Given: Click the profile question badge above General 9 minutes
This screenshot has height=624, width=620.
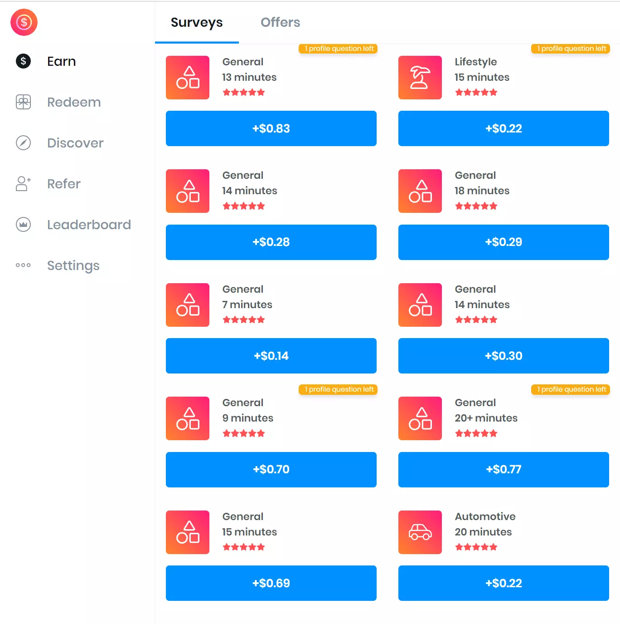Looking at the screenshot, I should (338, 389).
